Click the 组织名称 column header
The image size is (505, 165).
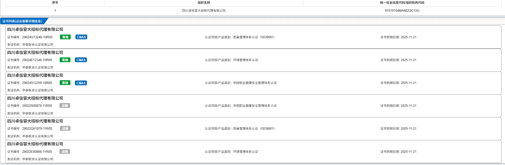(204, 3)
